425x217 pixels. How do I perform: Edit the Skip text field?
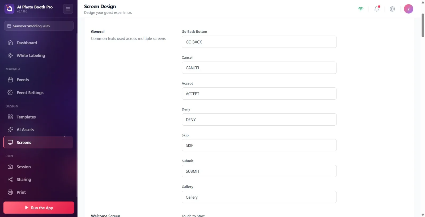click(259, 145)
